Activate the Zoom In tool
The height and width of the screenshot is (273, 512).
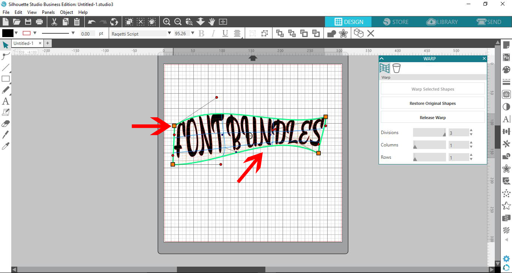pyautogui.click(x=166, y=22)
